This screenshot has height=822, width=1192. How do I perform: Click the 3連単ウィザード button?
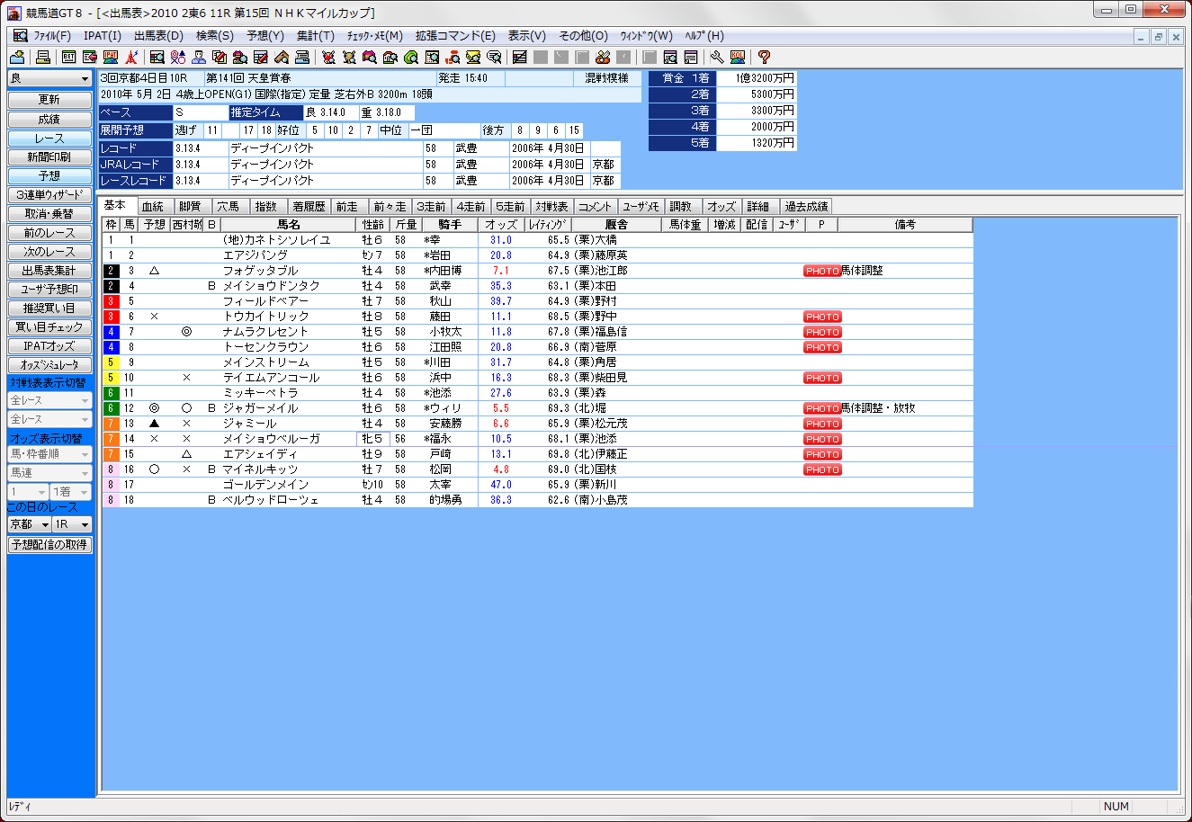coord(49,195)
